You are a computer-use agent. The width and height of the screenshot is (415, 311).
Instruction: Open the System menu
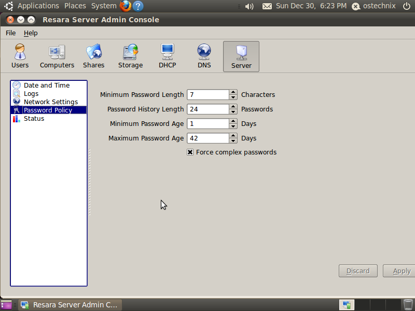104,6
